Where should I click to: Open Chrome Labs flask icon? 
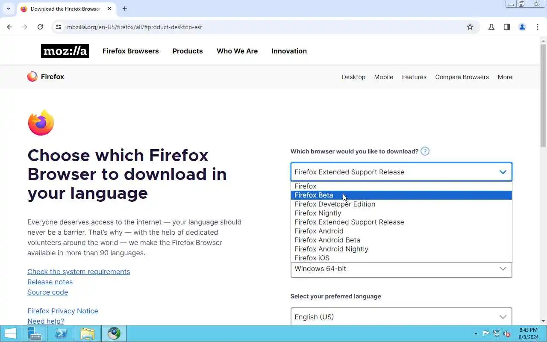pos(491,27)
